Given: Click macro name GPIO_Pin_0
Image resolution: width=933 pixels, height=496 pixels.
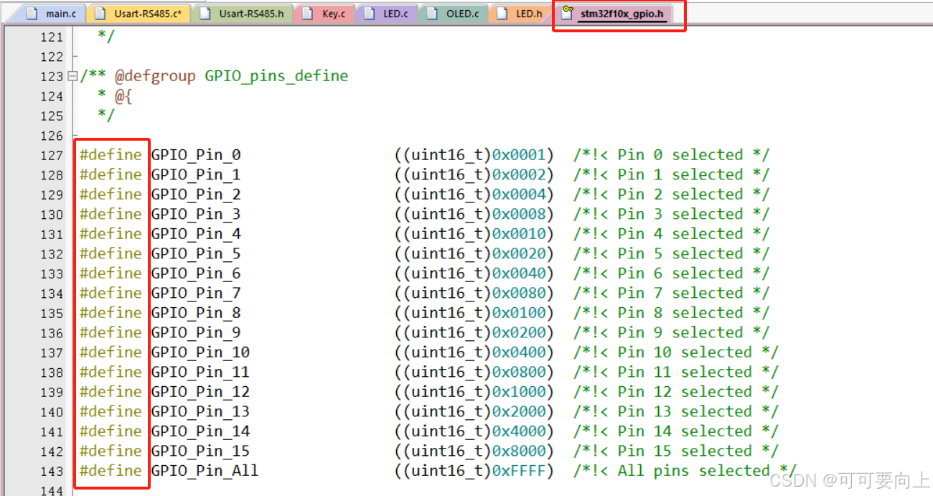Looking at the screenshot, I should [x=196, y=155].
